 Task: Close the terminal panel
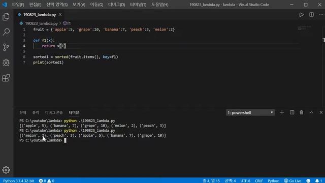point(321,112)
